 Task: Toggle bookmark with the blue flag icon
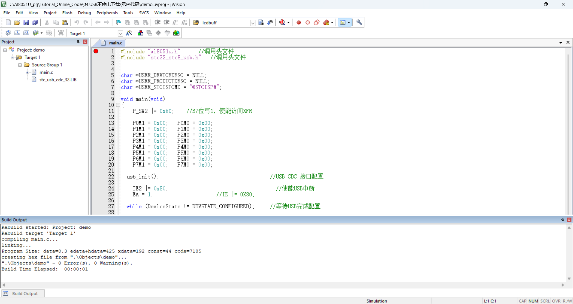click(x=118, y=22)
